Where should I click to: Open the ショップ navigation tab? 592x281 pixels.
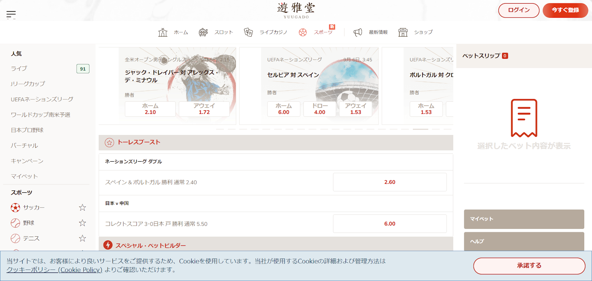point(423,32)
